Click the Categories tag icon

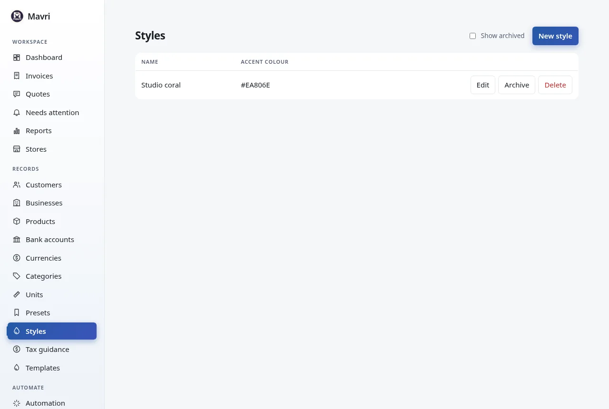pyautogui.click(x=17, y=276)
